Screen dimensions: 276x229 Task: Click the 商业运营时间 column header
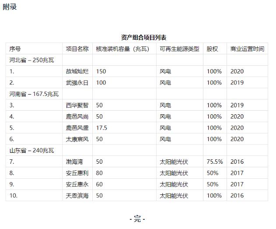click(x=247, y=49)
